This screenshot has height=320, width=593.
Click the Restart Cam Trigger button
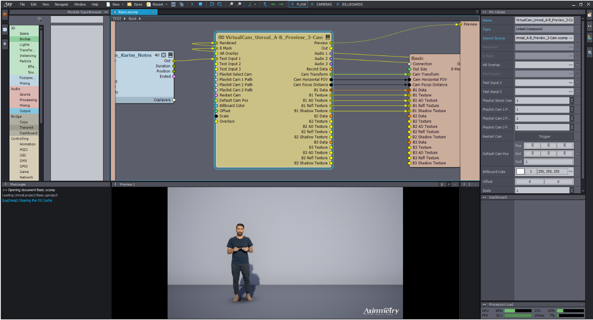click(x=544, y=136)
